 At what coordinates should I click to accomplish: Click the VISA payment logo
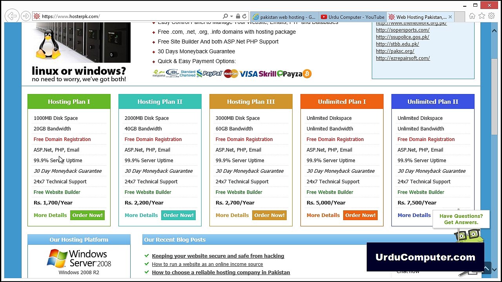click(249, 74)
